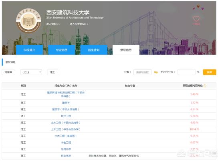
Task: Click the heart favorite icon in banner
Action: [196, 18]
